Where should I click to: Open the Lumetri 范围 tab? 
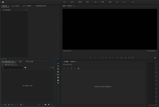point(15,6)
